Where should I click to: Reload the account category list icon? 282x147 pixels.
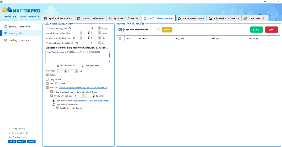[x=120, y=30]
